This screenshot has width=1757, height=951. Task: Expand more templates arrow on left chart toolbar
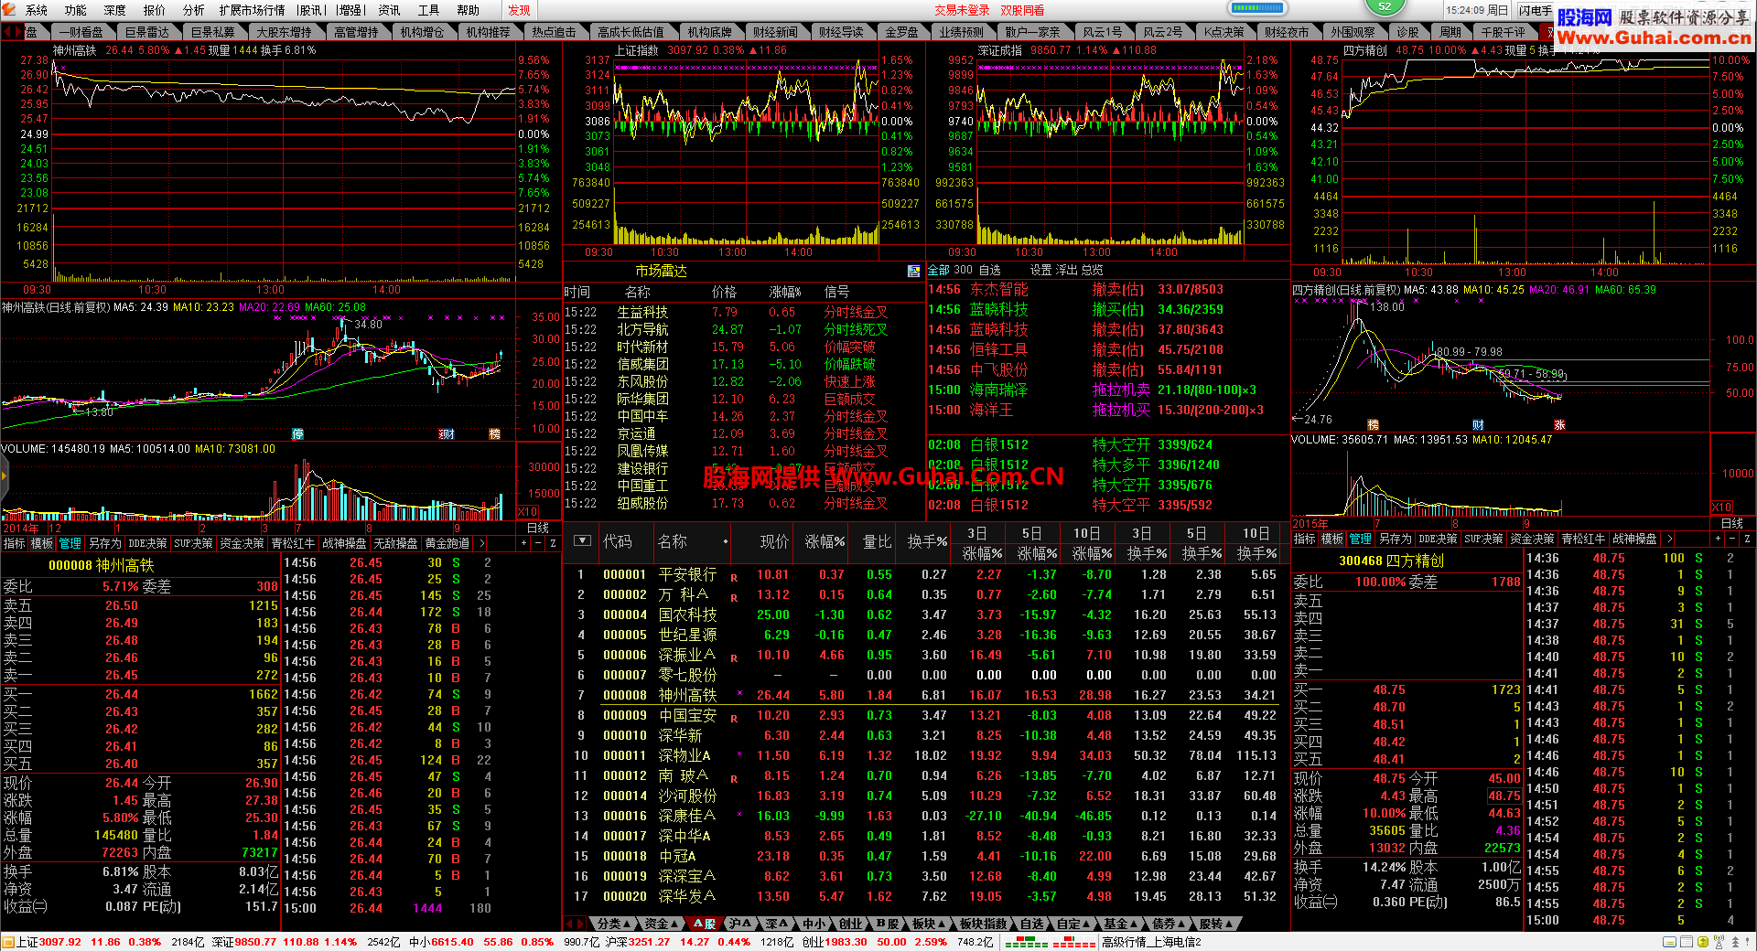tap(484, 542)
